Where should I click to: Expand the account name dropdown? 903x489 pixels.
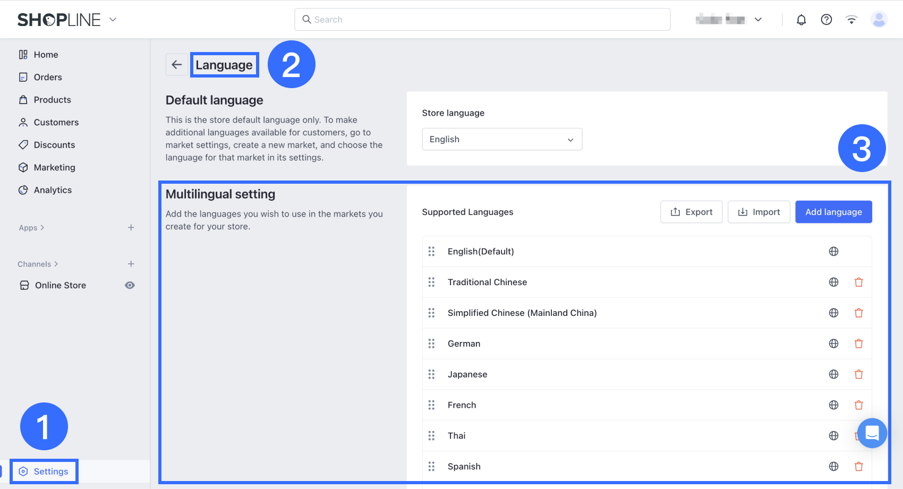coord(758,20)
